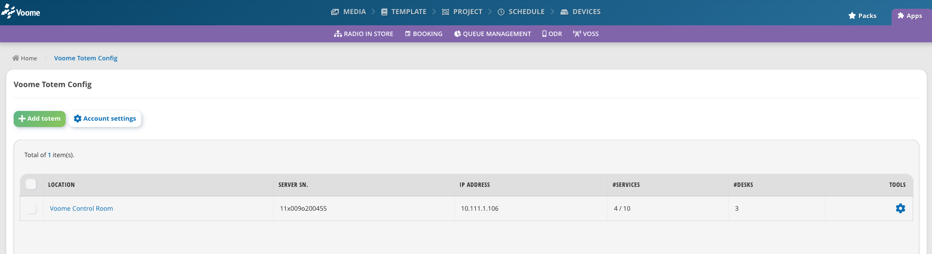Open the VOSS app
Viewport: 932px width, 254px height.
586,34
